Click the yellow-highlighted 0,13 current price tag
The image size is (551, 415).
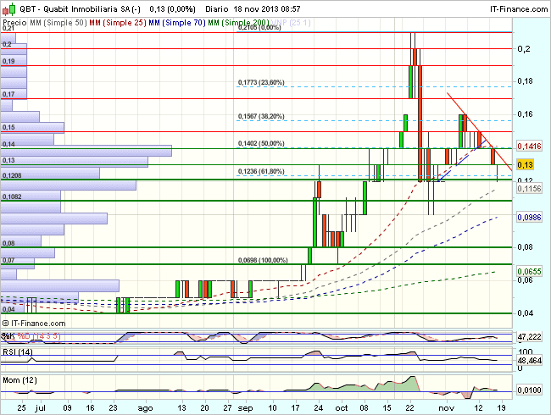pyautogui.click(x=525, y=164)
